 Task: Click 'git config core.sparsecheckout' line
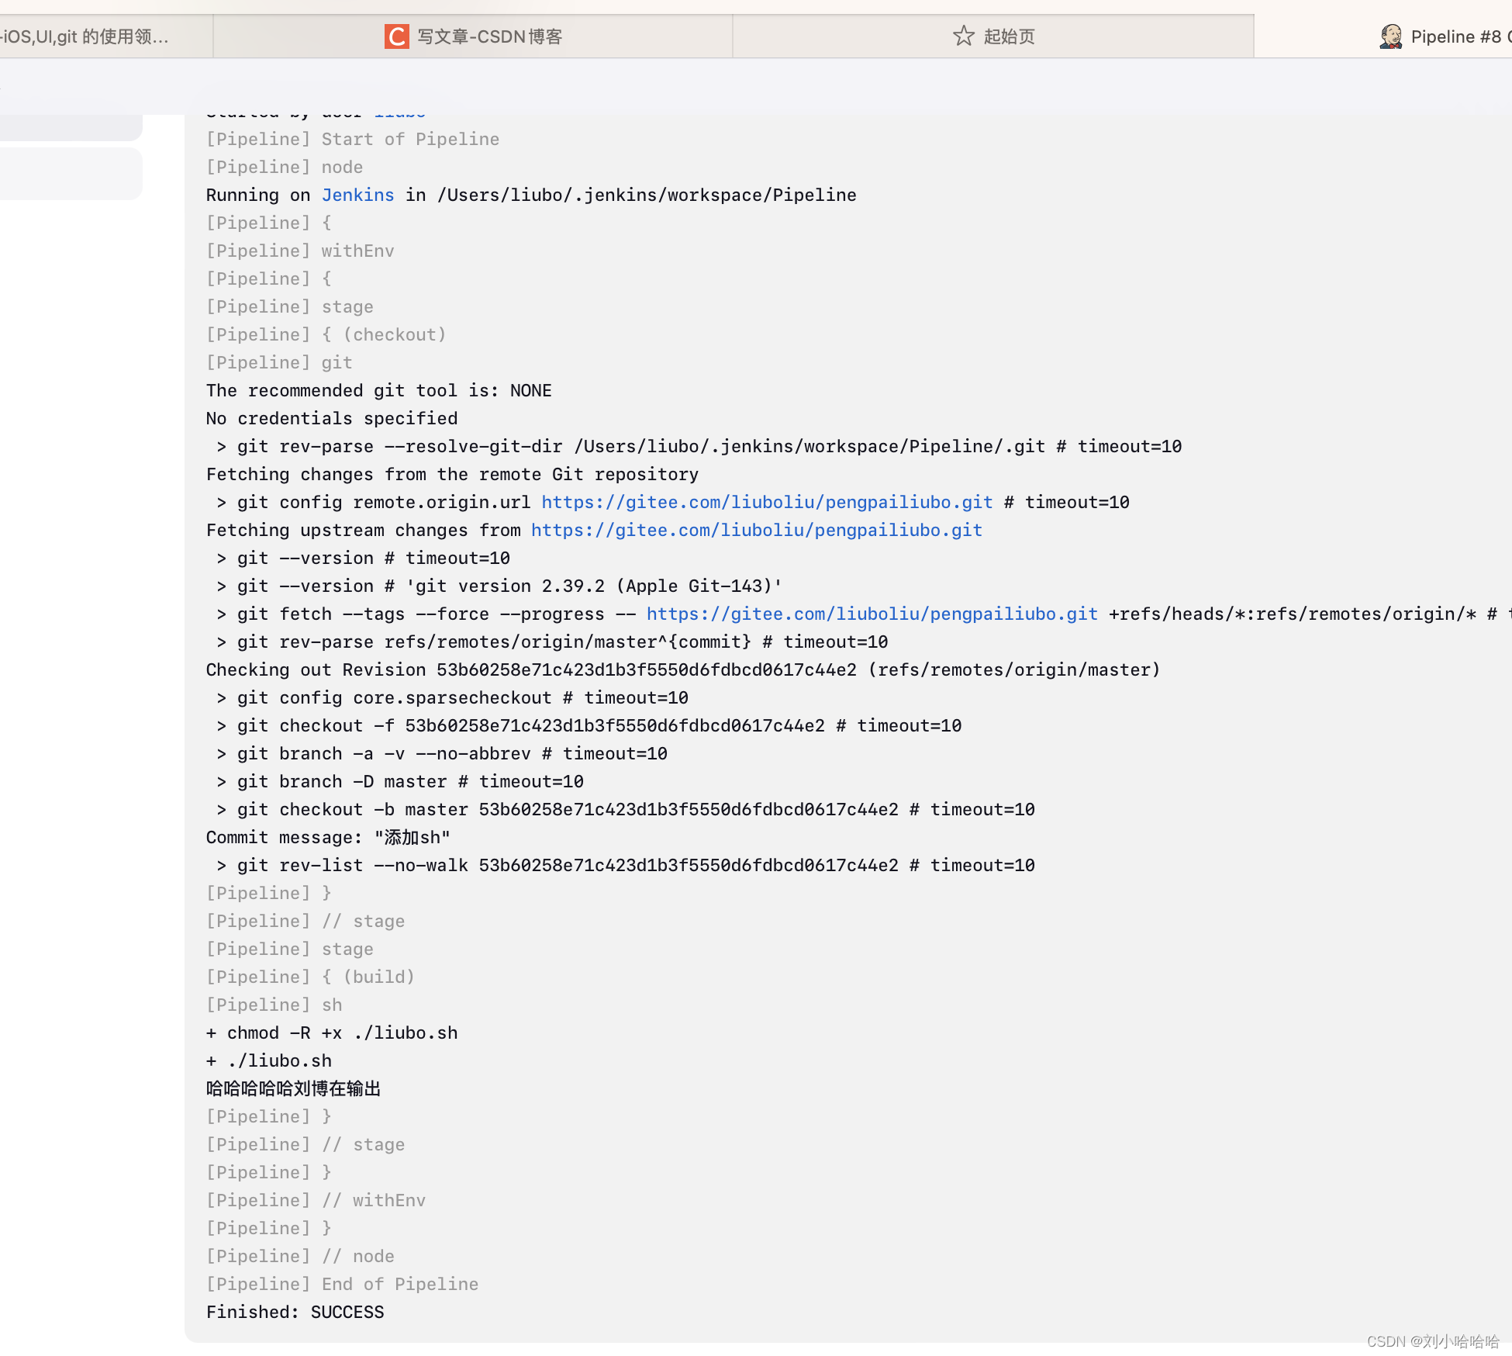pos(452,698)
